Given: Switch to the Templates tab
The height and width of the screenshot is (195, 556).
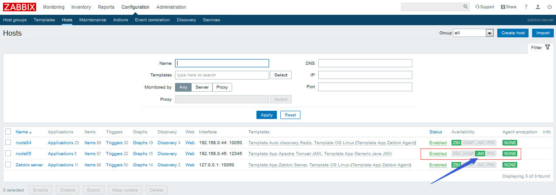Looking at the screenshot, I should [x=44, y=20].
